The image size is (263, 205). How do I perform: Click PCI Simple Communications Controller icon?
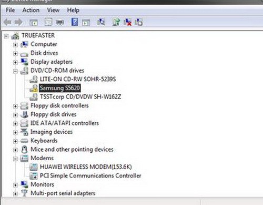click(x=34, y=176)
